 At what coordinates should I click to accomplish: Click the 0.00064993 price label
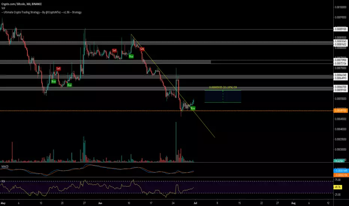tap(341, 78)
